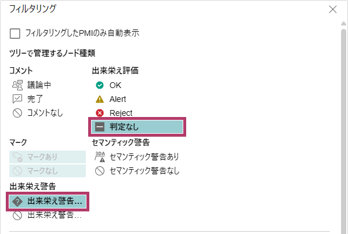
Task: Deselect the 判定なし filter option
Action: coord(137,127)
